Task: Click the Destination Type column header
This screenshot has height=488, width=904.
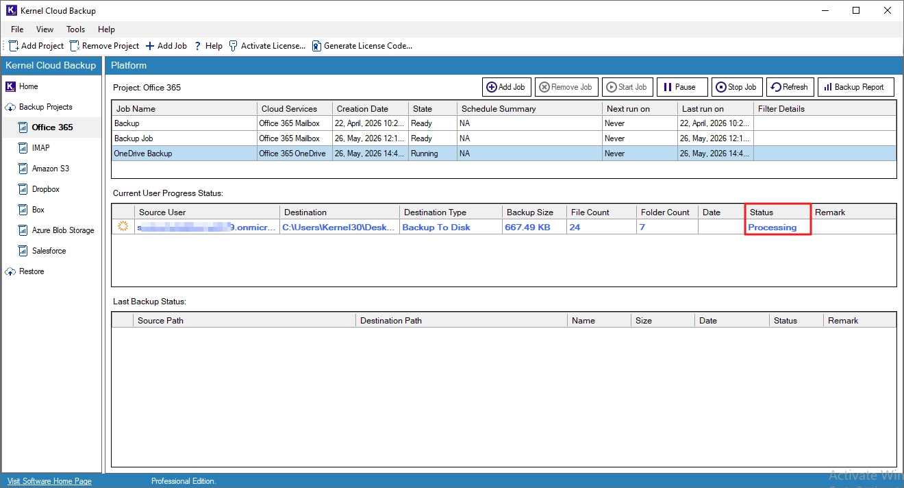Action: coord(451,212)
